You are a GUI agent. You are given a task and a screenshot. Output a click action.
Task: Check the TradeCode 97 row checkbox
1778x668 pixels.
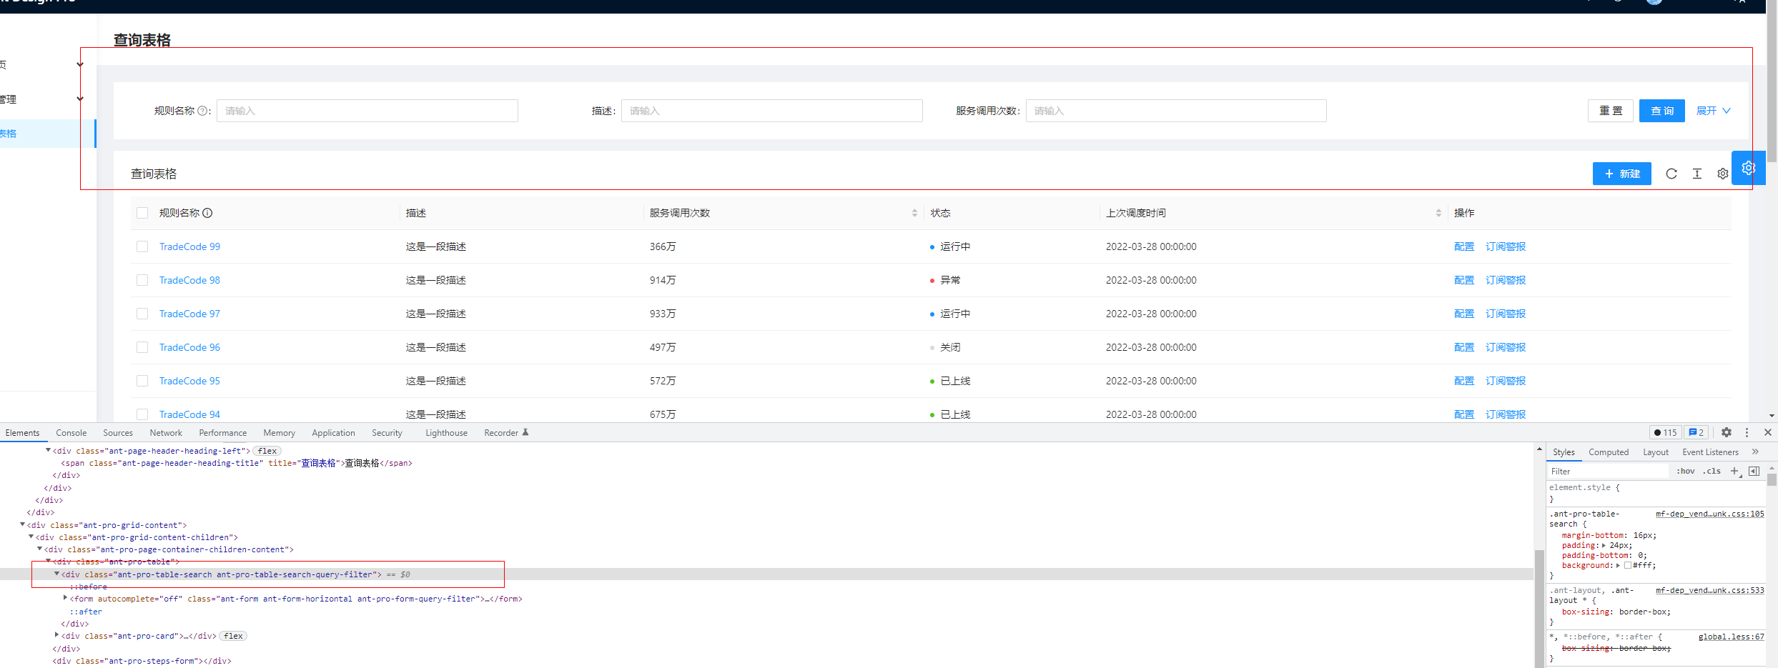(x=142, y=314)
